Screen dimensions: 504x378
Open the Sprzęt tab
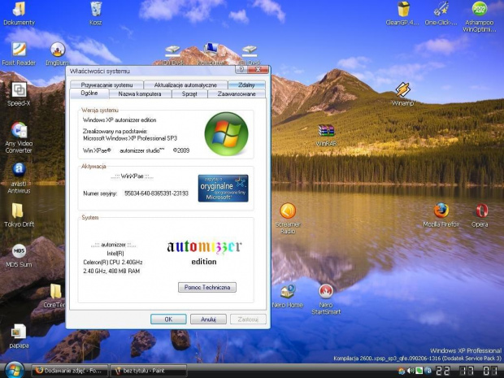(189, 93)
